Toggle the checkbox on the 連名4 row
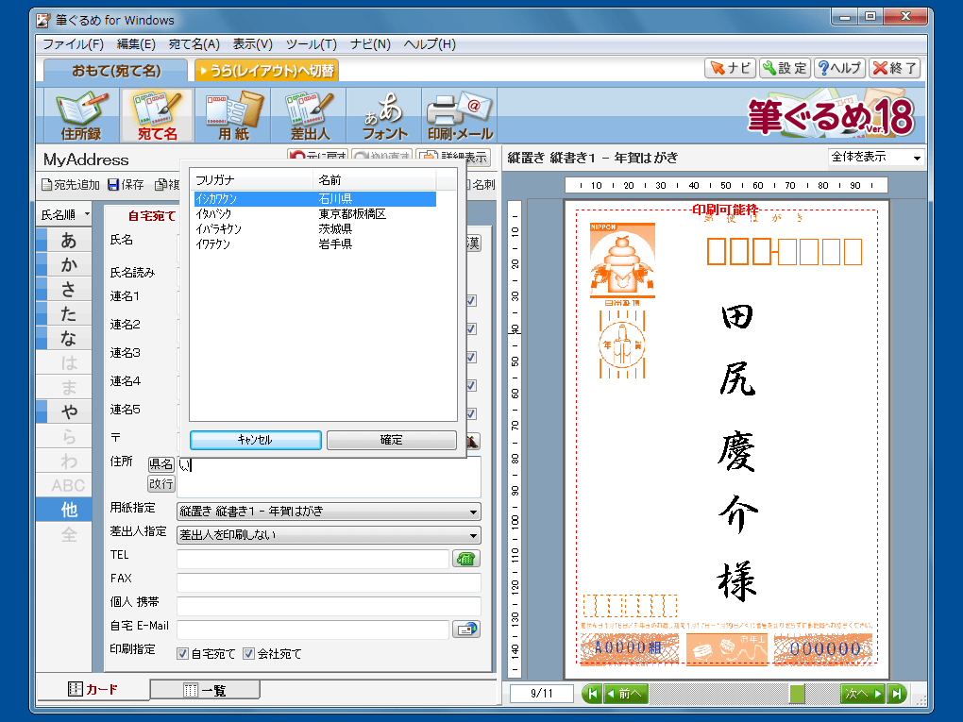The height and width of the screenshot is (722, 963). coord(471,386)
